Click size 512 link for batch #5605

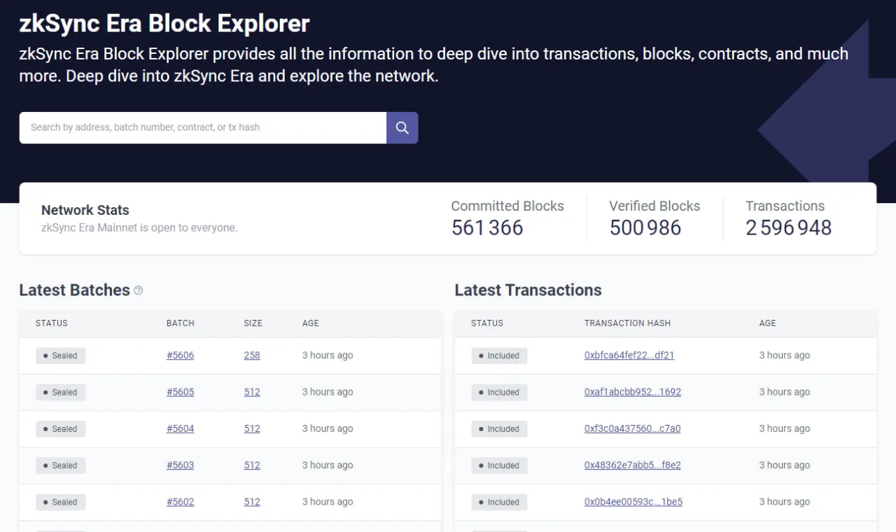[x=252, y=392]
